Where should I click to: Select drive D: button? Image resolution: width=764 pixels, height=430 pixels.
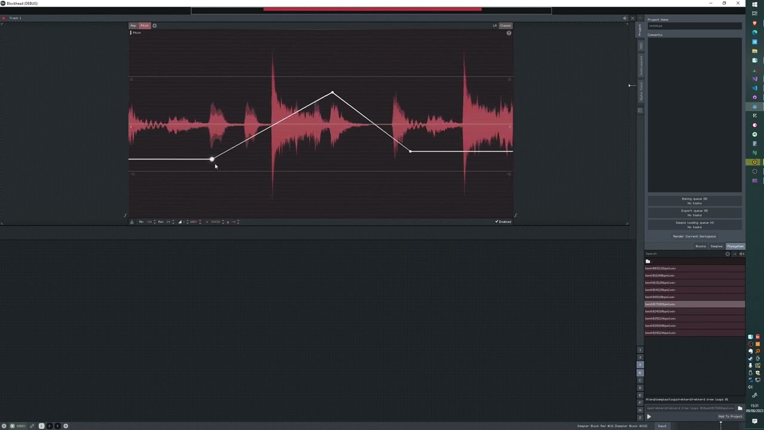[640, 388]
